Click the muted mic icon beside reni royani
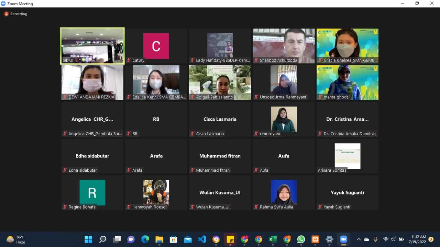This screenshot has height=247, width=440. click(x=256, y=134)
